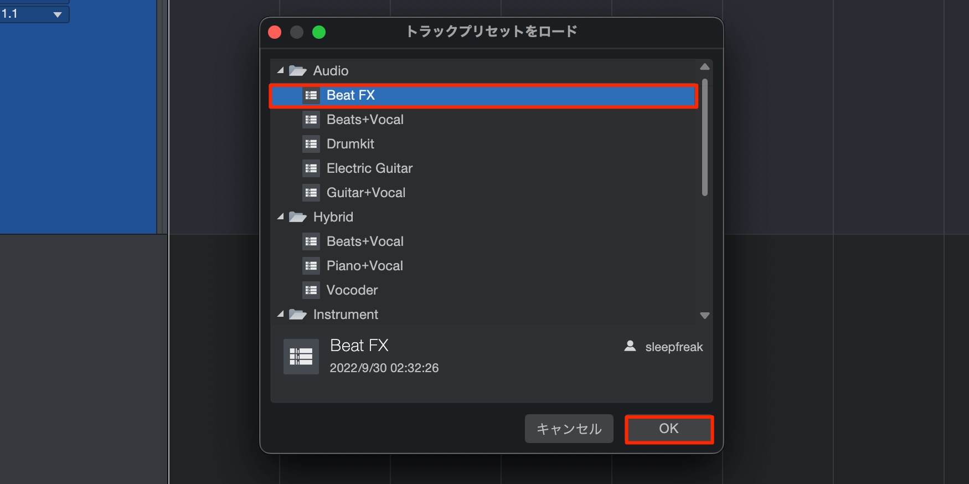Click the Guitar+Vocal preset icon
The image size is (969, 484).
pos(311,193)
